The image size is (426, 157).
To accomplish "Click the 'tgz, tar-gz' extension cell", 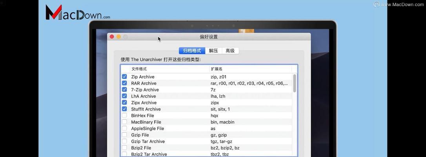I will 221,142.
